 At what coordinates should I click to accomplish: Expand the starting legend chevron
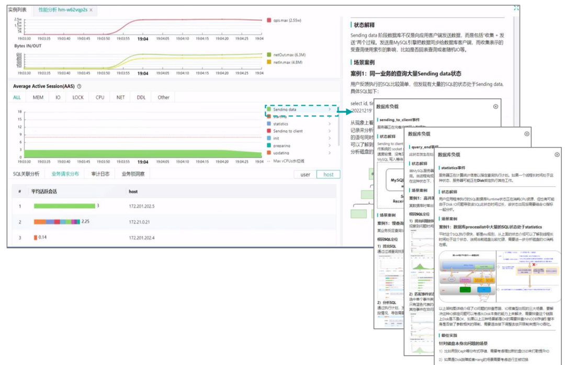(x=330, y=117)
